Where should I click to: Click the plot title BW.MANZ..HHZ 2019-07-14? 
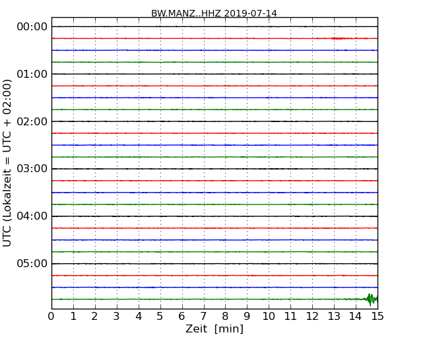click(x=214, y=13)
